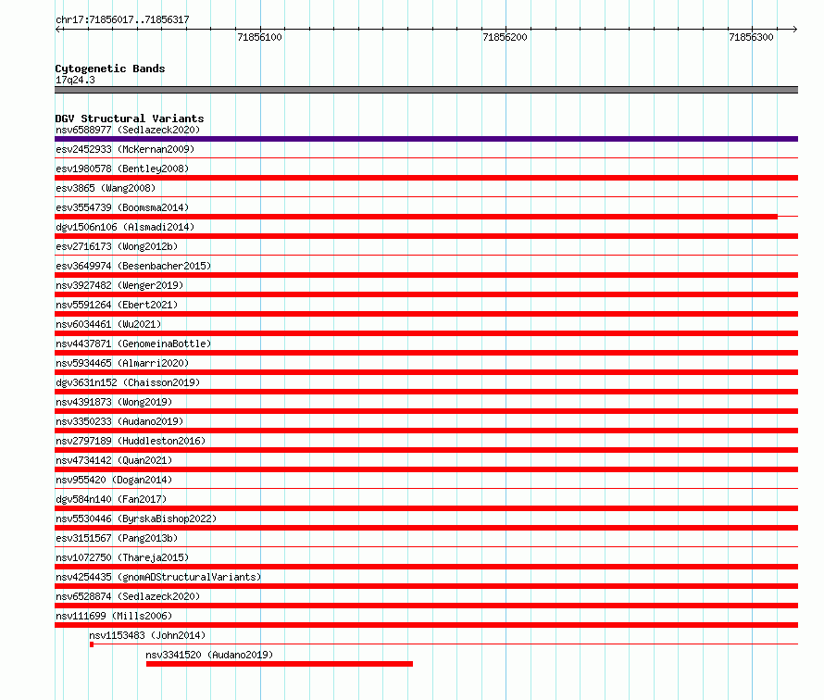This screenshot has width=824, height=700.
Task: Open variant nsv6588977 (Sedlazeck2020)
Action: pyautogui.click(x=128, y=130)
